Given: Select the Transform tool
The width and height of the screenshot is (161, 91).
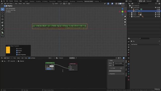Looking at the screenshot, I should pyautogui.click(x=3, y=26).
